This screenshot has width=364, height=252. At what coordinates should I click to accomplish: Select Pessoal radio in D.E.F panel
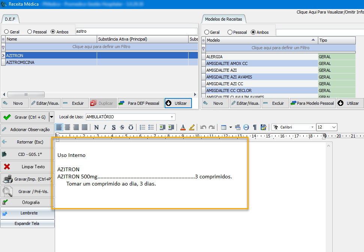pyautogui.click(x=30, y=32)
